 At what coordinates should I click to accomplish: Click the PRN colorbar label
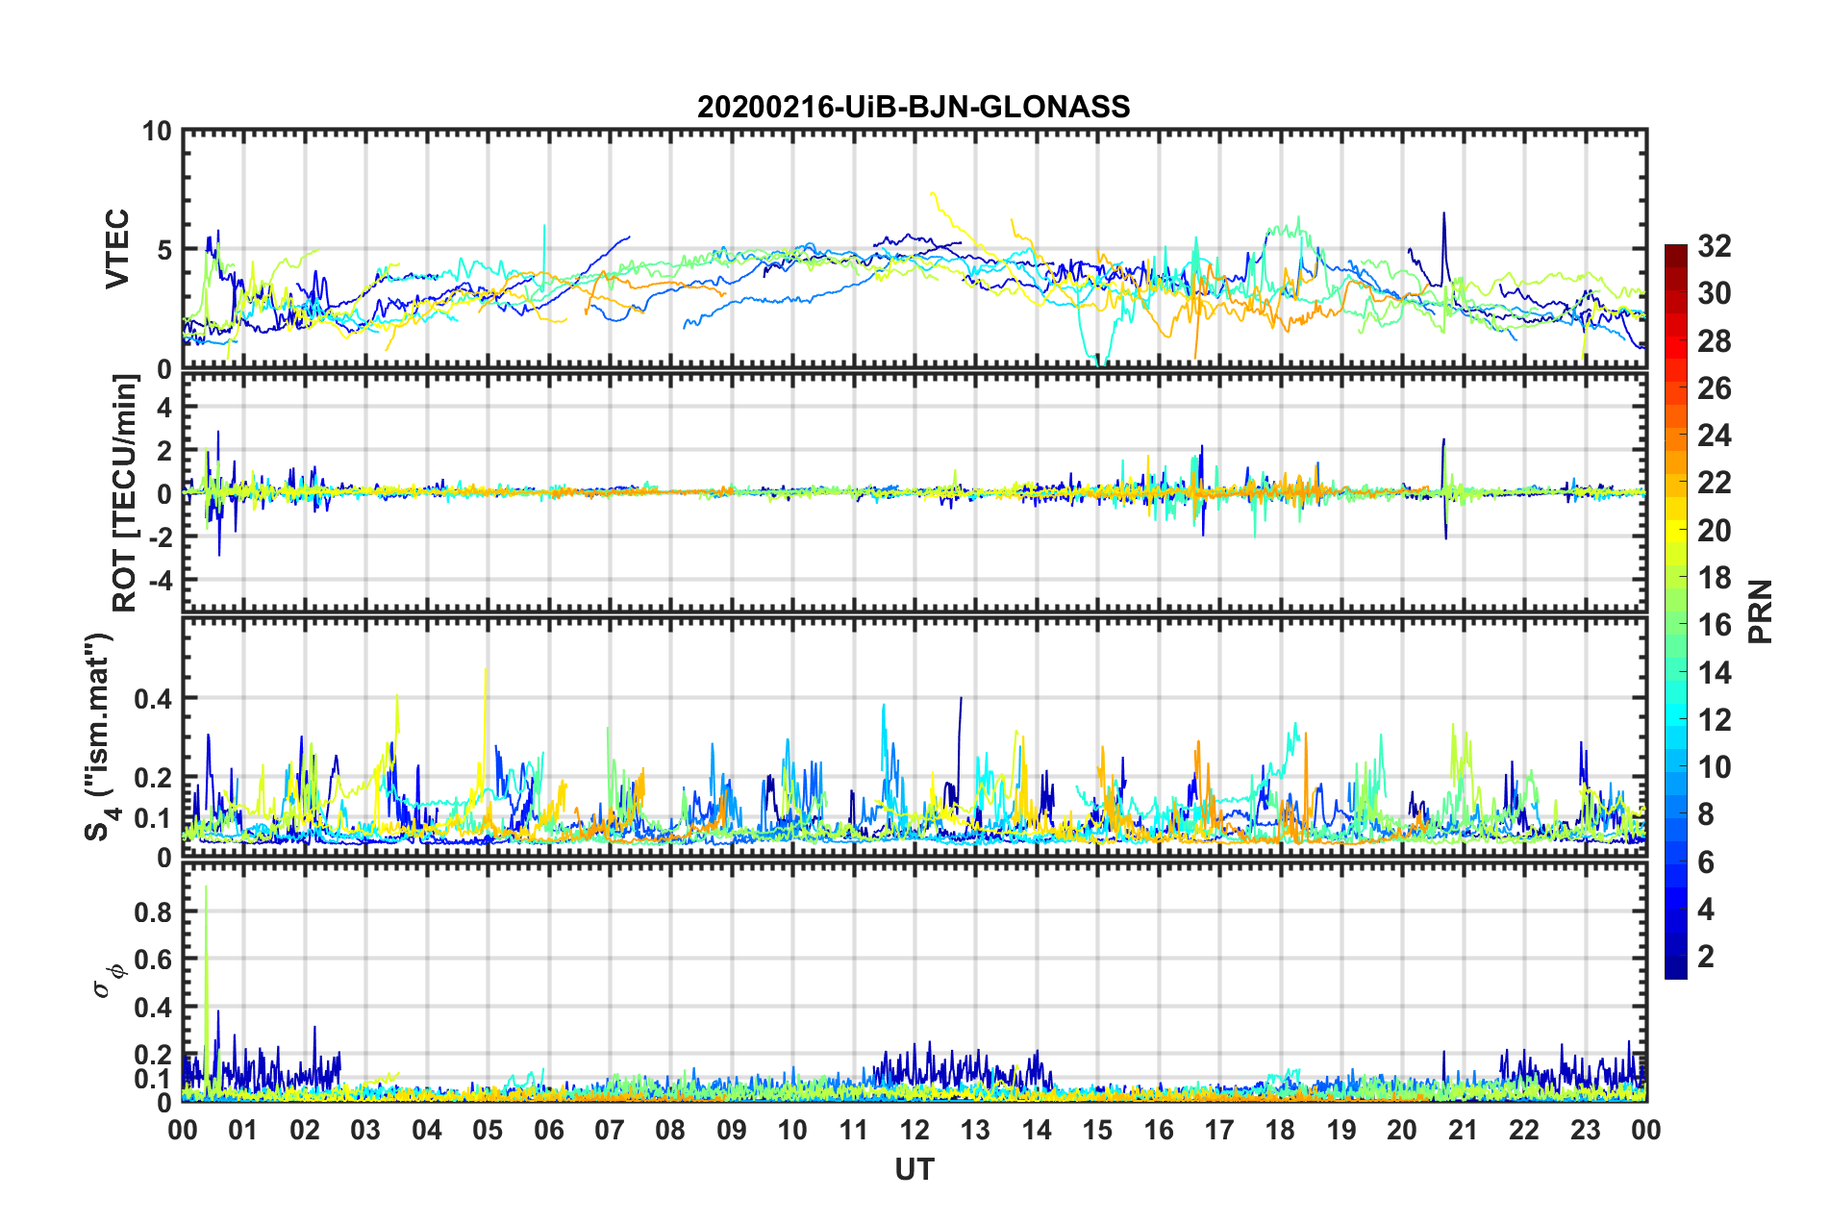click(1761, 611)
